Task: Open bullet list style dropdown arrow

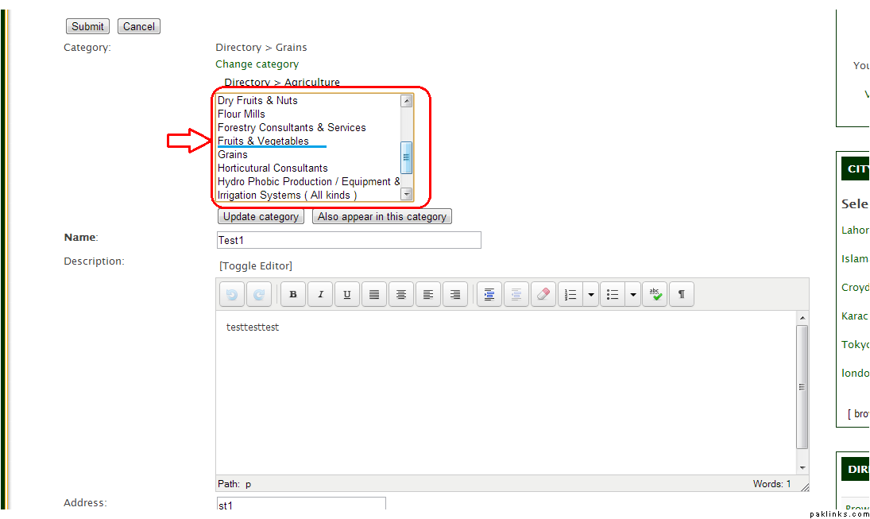Action: [632, 295]
